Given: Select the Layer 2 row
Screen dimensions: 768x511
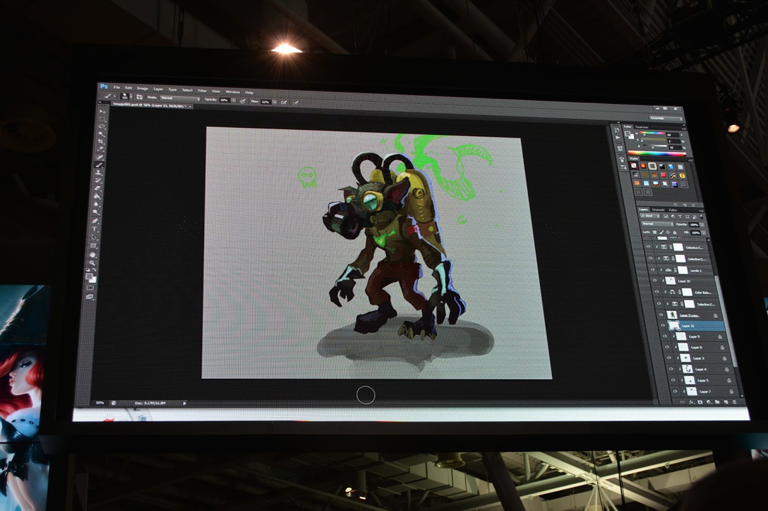Looking at the screenshot, I should (699, 358).
